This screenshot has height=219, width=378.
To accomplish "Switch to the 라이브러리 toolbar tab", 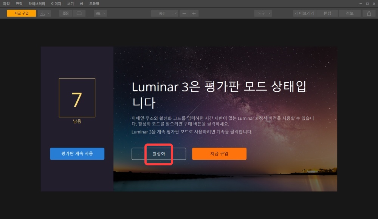I will (304, 14).
